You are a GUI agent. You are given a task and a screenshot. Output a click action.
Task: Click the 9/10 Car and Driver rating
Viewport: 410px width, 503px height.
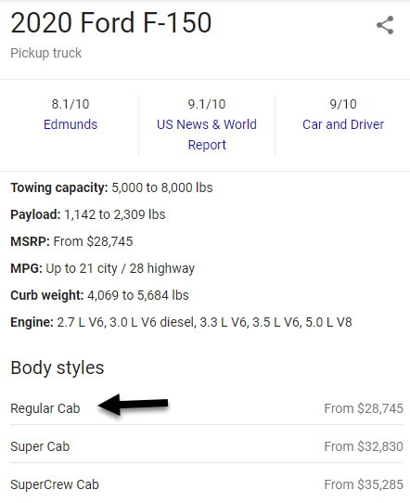tap(343, 104)
